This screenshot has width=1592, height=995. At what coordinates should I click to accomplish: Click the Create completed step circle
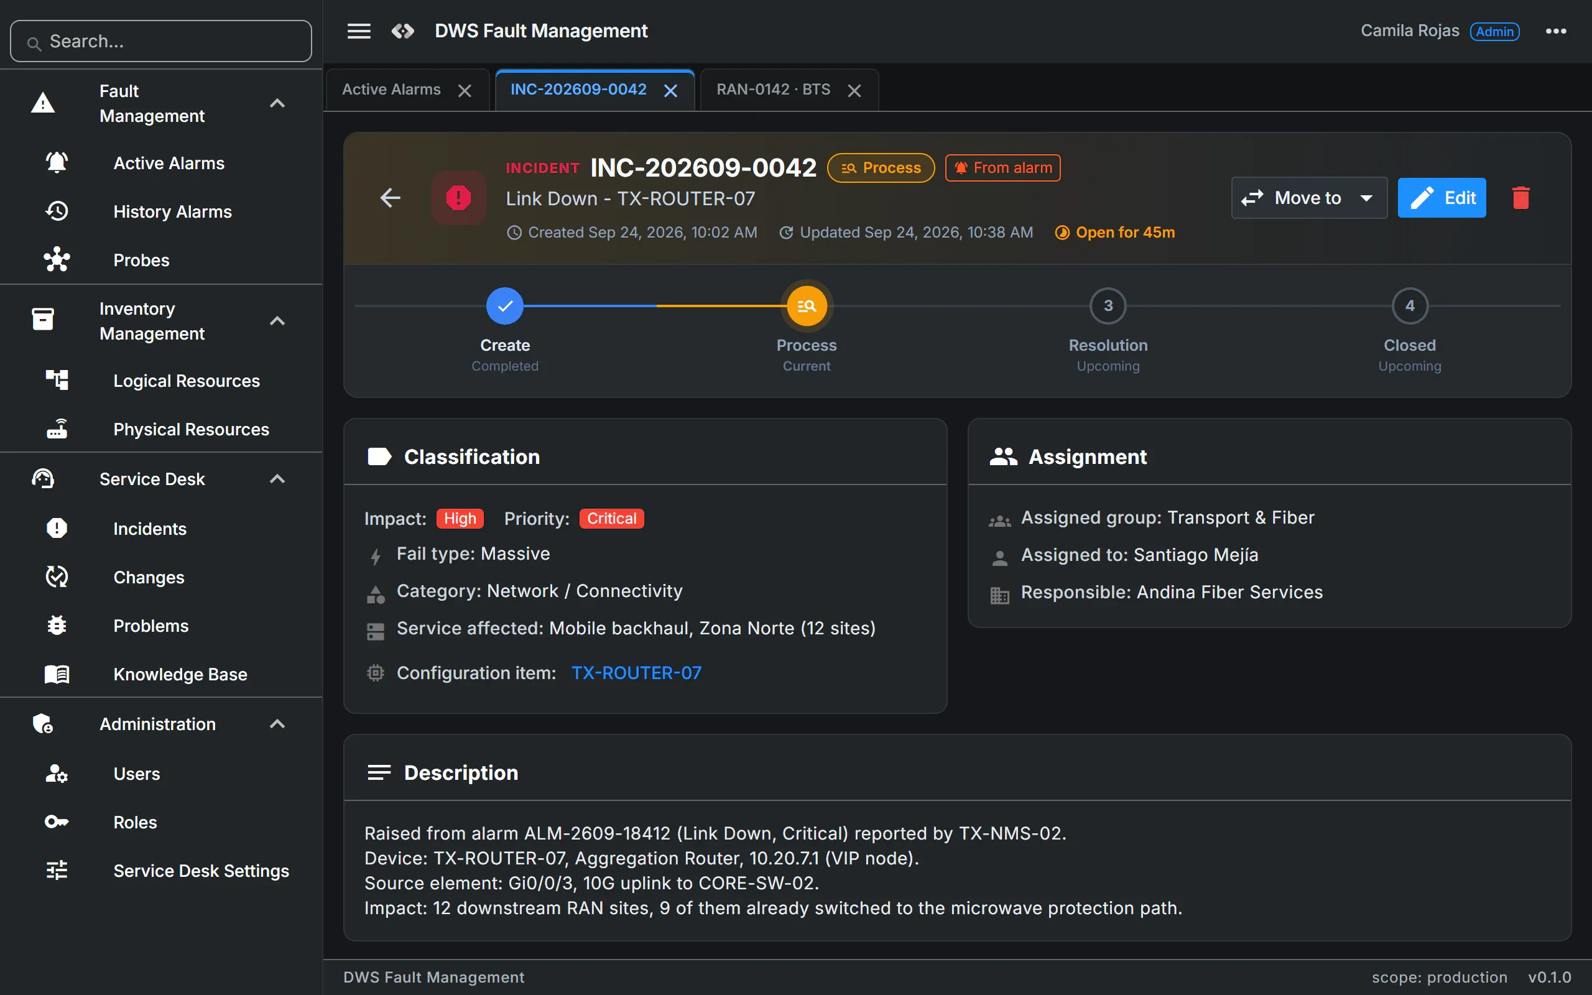point(504,305)
